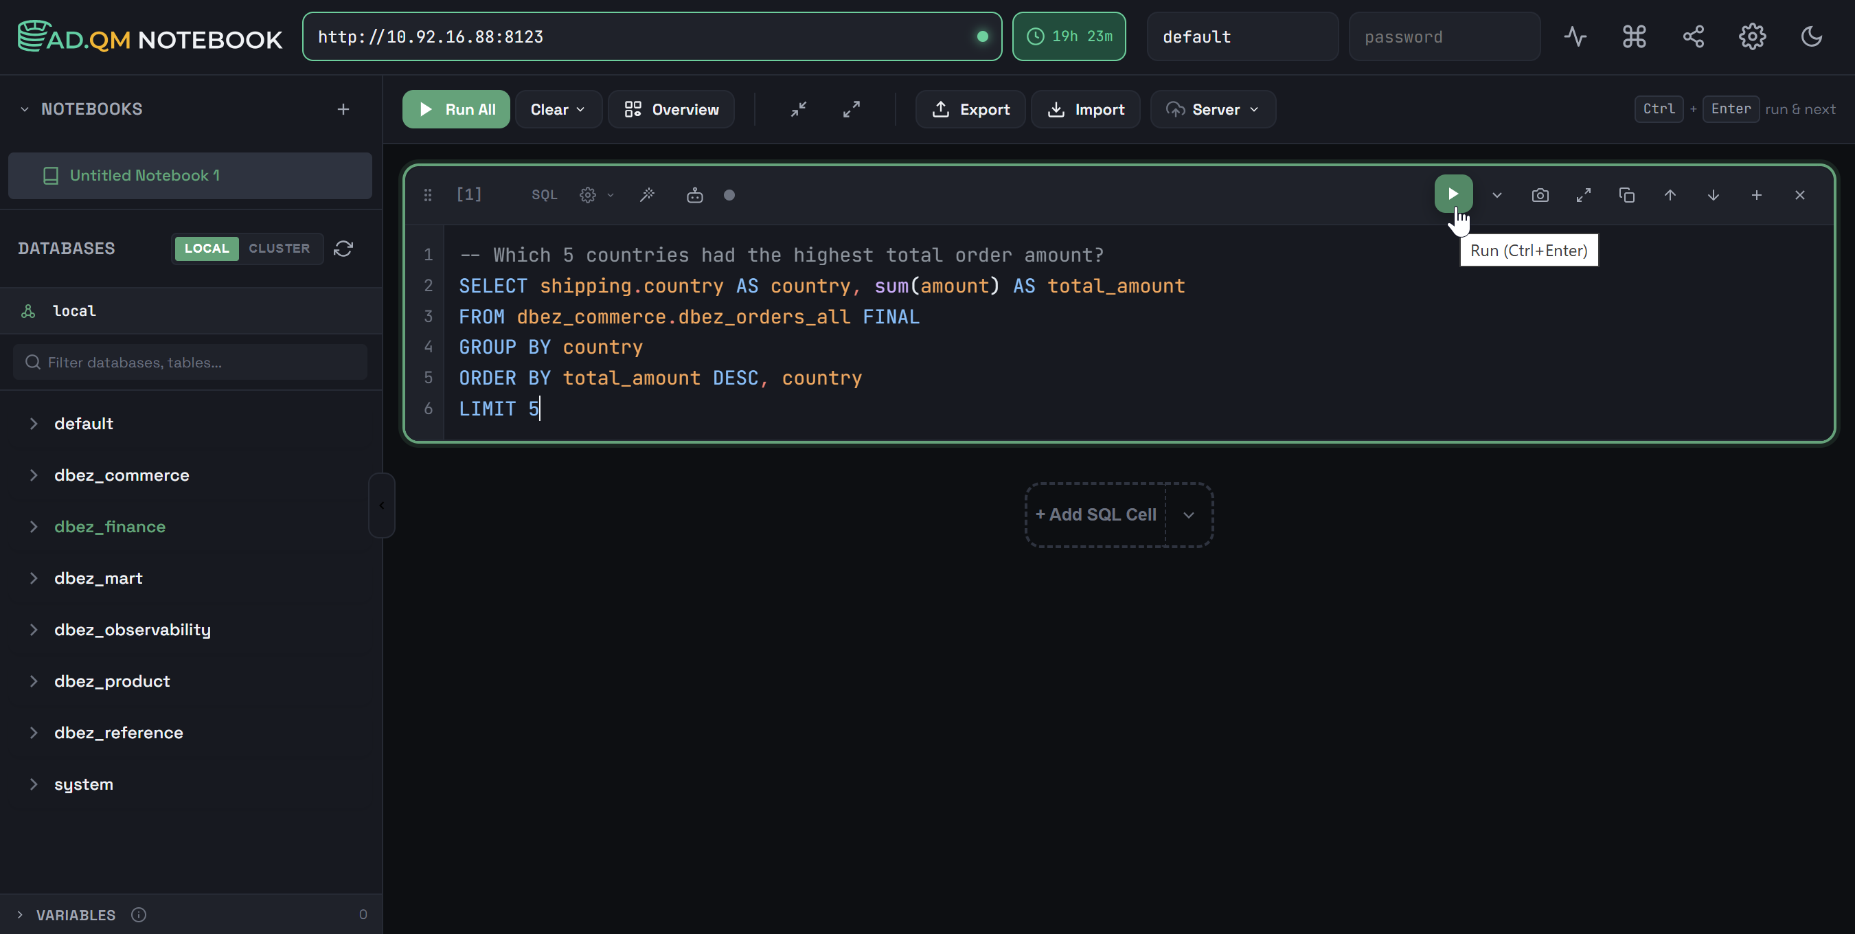Open keyboard shortcuts command icon
The height and width of the screenshot is (934, 1855).
[1634, 36]
